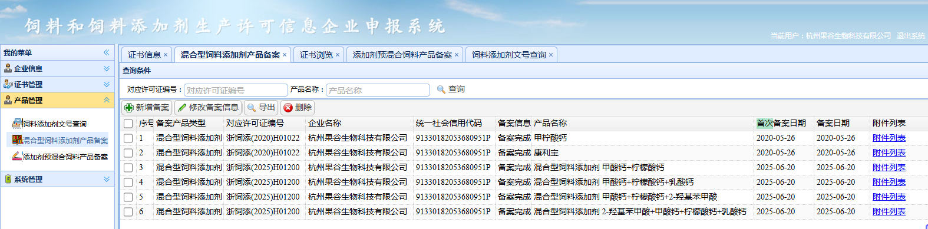Collapse the 我的菜单 sidebar panel
The image size is (928, 229).
coord(107,52)
